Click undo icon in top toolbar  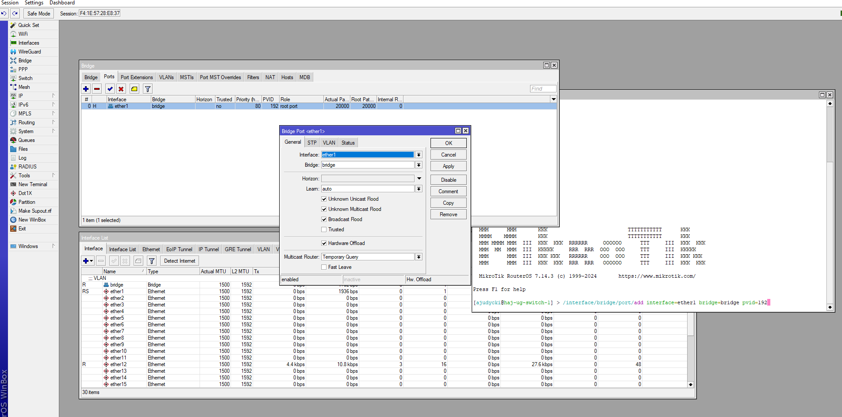(4, 13)
